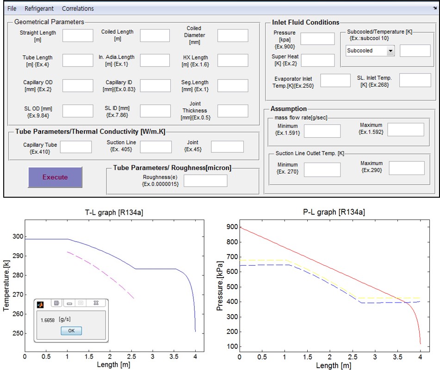Open the Refrigerant menu
440x370 pixels.
point(39,8)
